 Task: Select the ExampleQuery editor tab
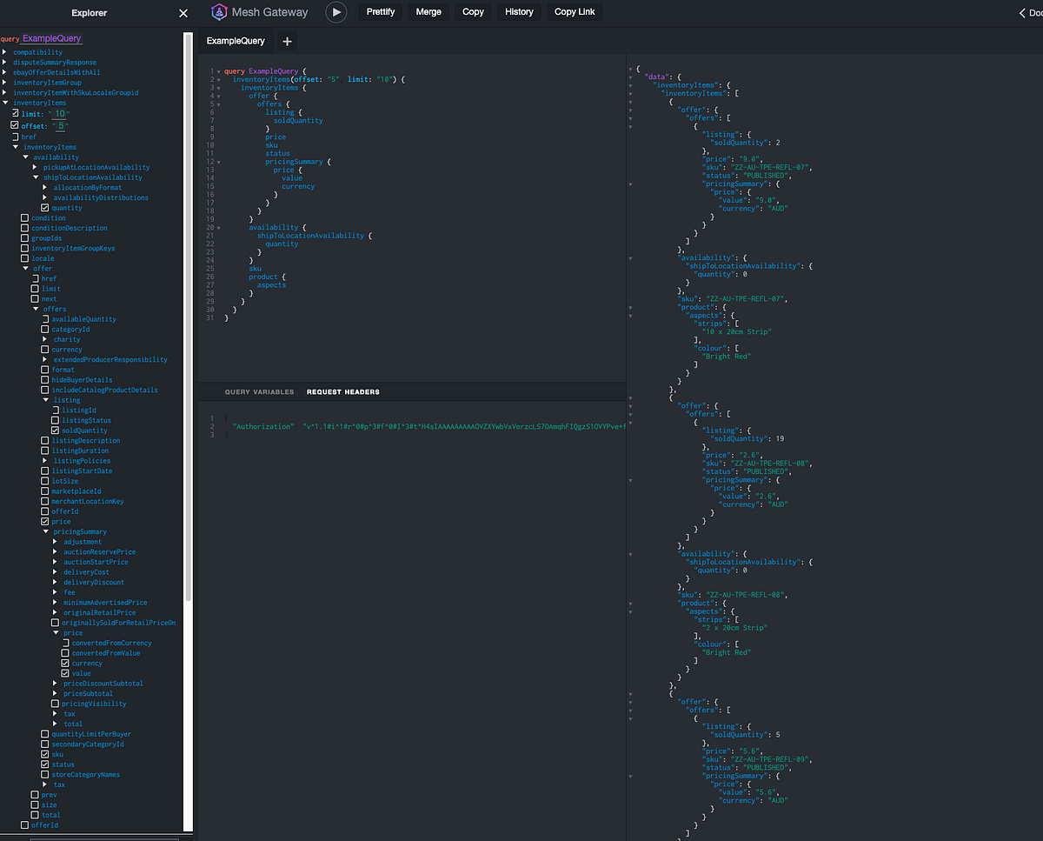coord(236,41)
